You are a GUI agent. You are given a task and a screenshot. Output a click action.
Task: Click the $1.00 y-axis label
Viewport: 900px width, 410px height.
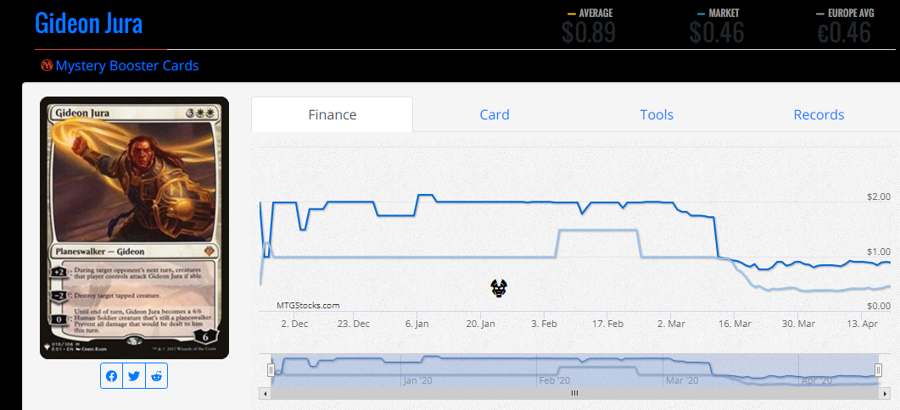tap(879, 252)
